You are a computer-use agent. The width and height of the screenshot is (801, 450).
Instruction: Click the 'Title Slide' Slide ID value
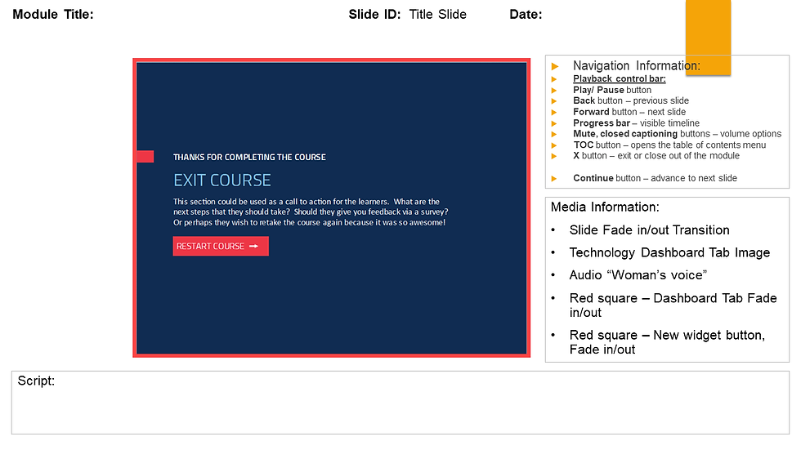pyautogui.click(x=438, y=14)
